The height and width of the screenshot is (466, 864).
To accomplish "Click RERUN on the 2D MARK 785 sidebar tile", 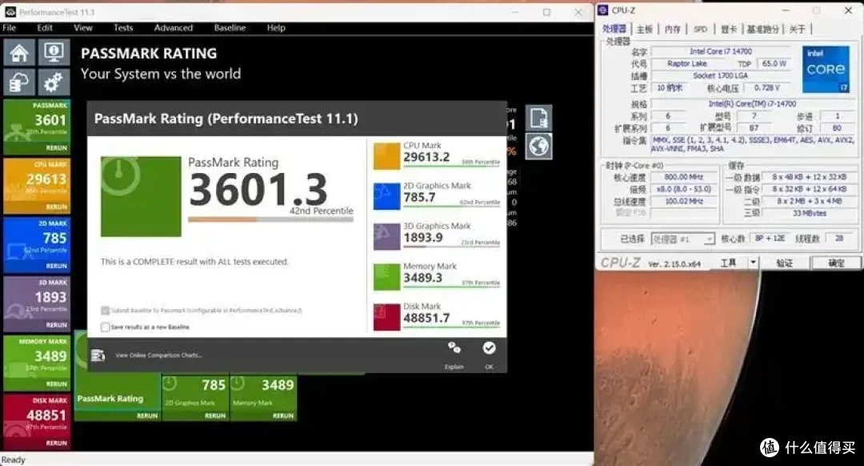I will [56, 266].
